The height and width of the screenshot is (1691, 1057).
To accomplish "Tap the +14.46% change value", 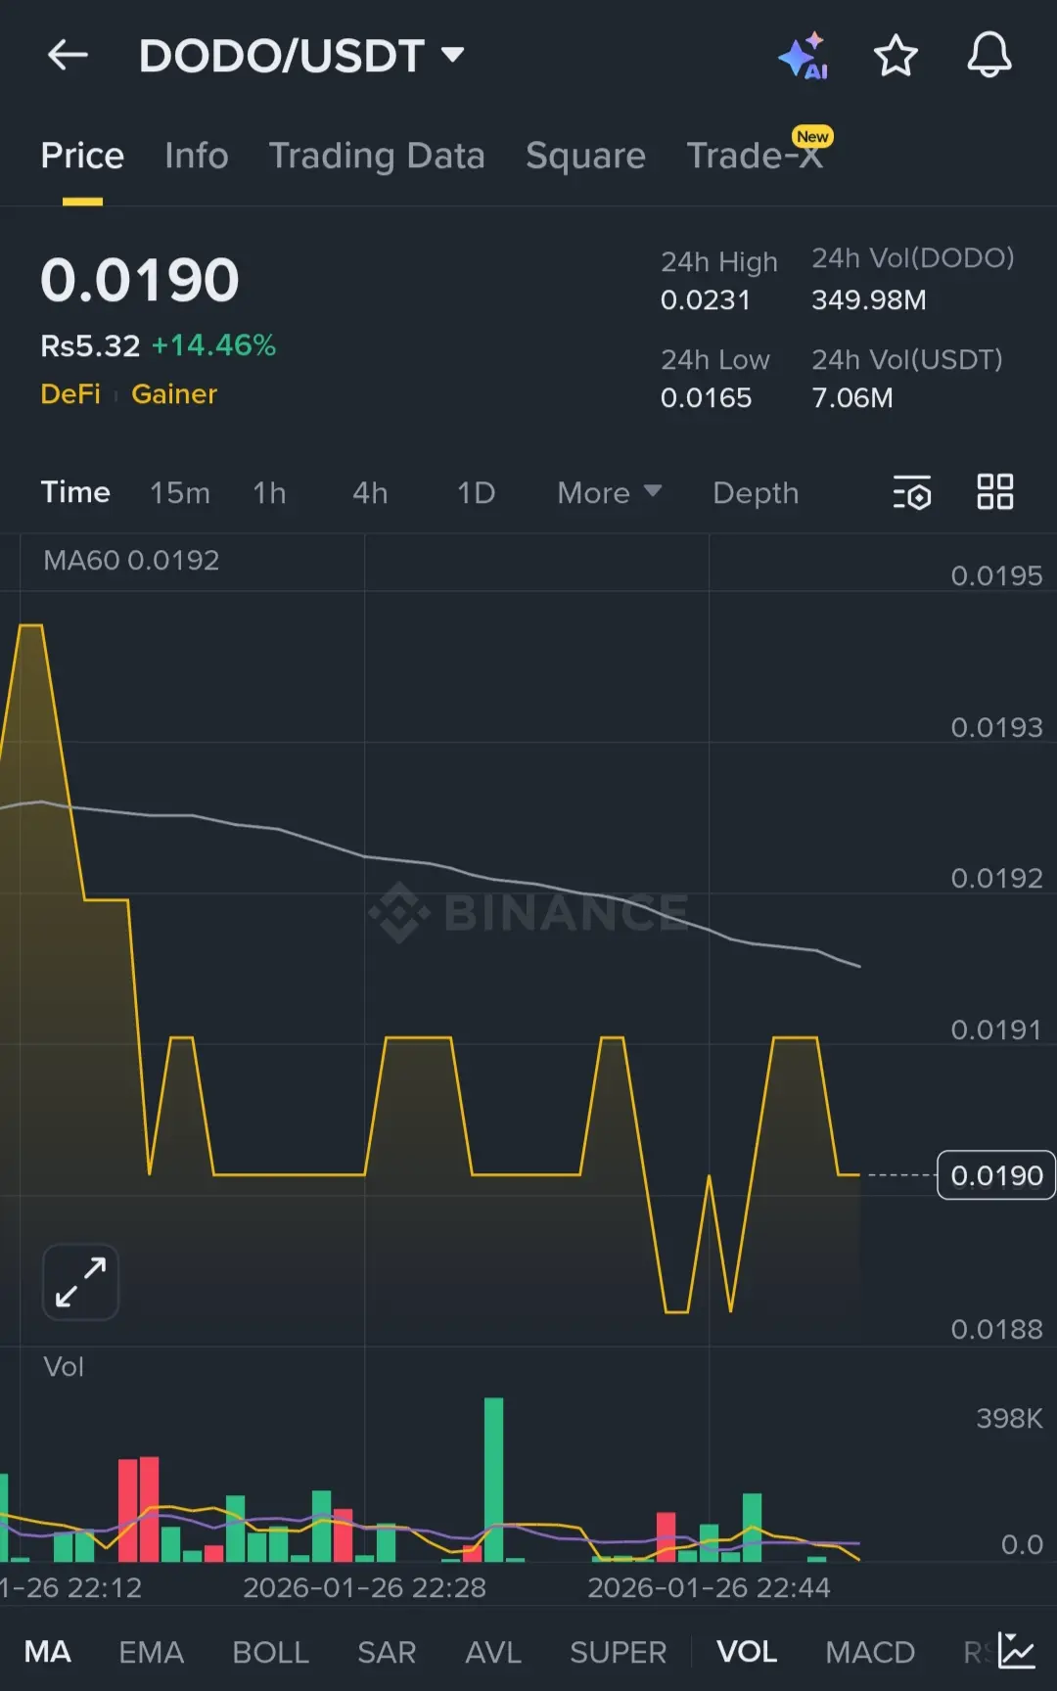I will pos(213,344).
